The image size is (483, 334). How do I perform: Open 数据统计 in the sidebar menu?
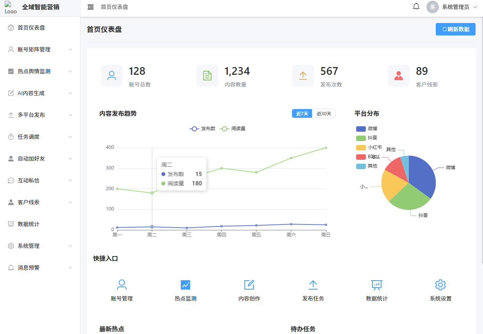[x=29, y=224]
